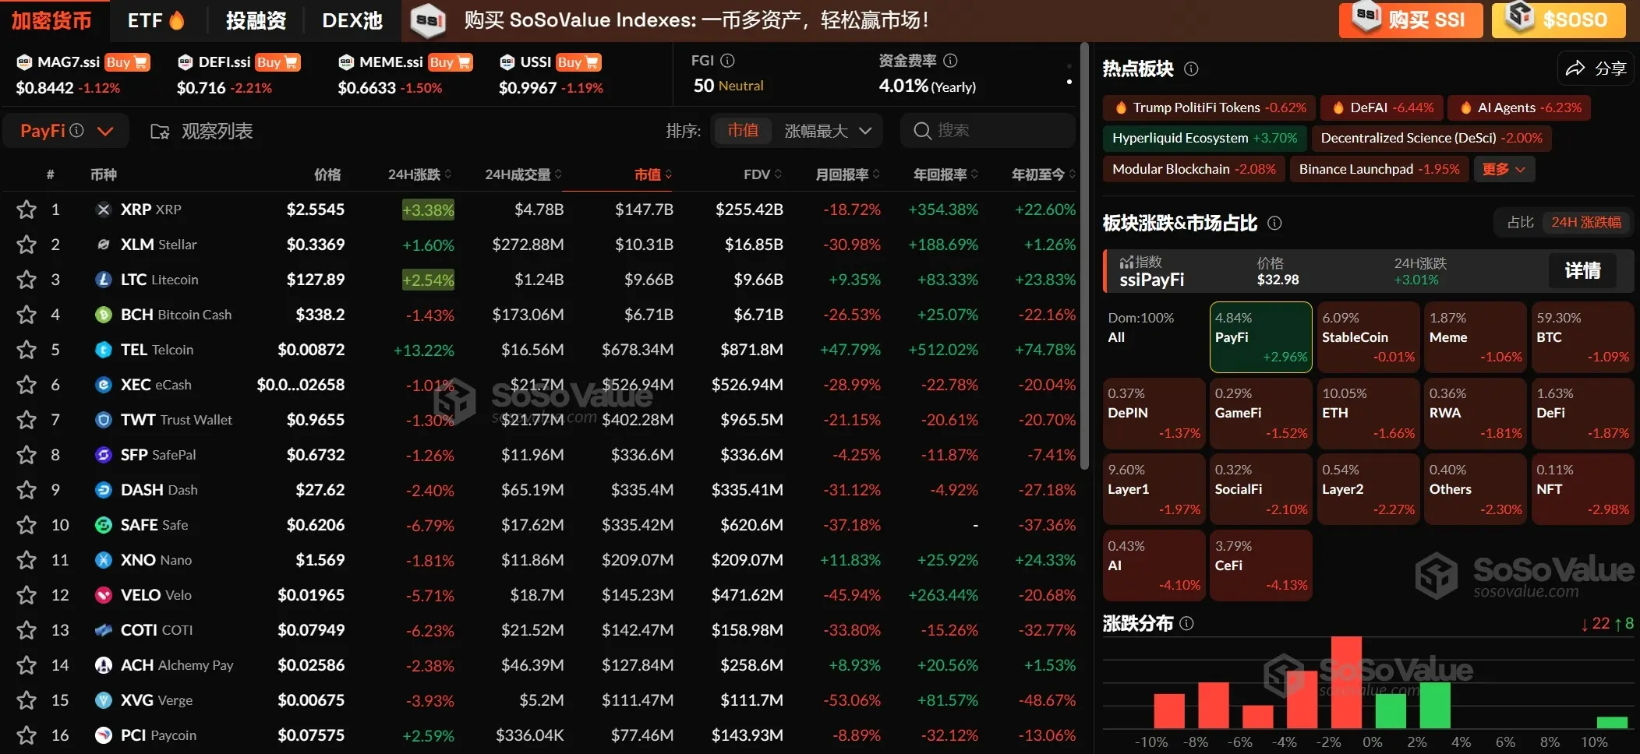Screen dimensions: 1640x754
Task: Click the info icon next to 涨跌分布
Action: click(x=1186, y=623)
